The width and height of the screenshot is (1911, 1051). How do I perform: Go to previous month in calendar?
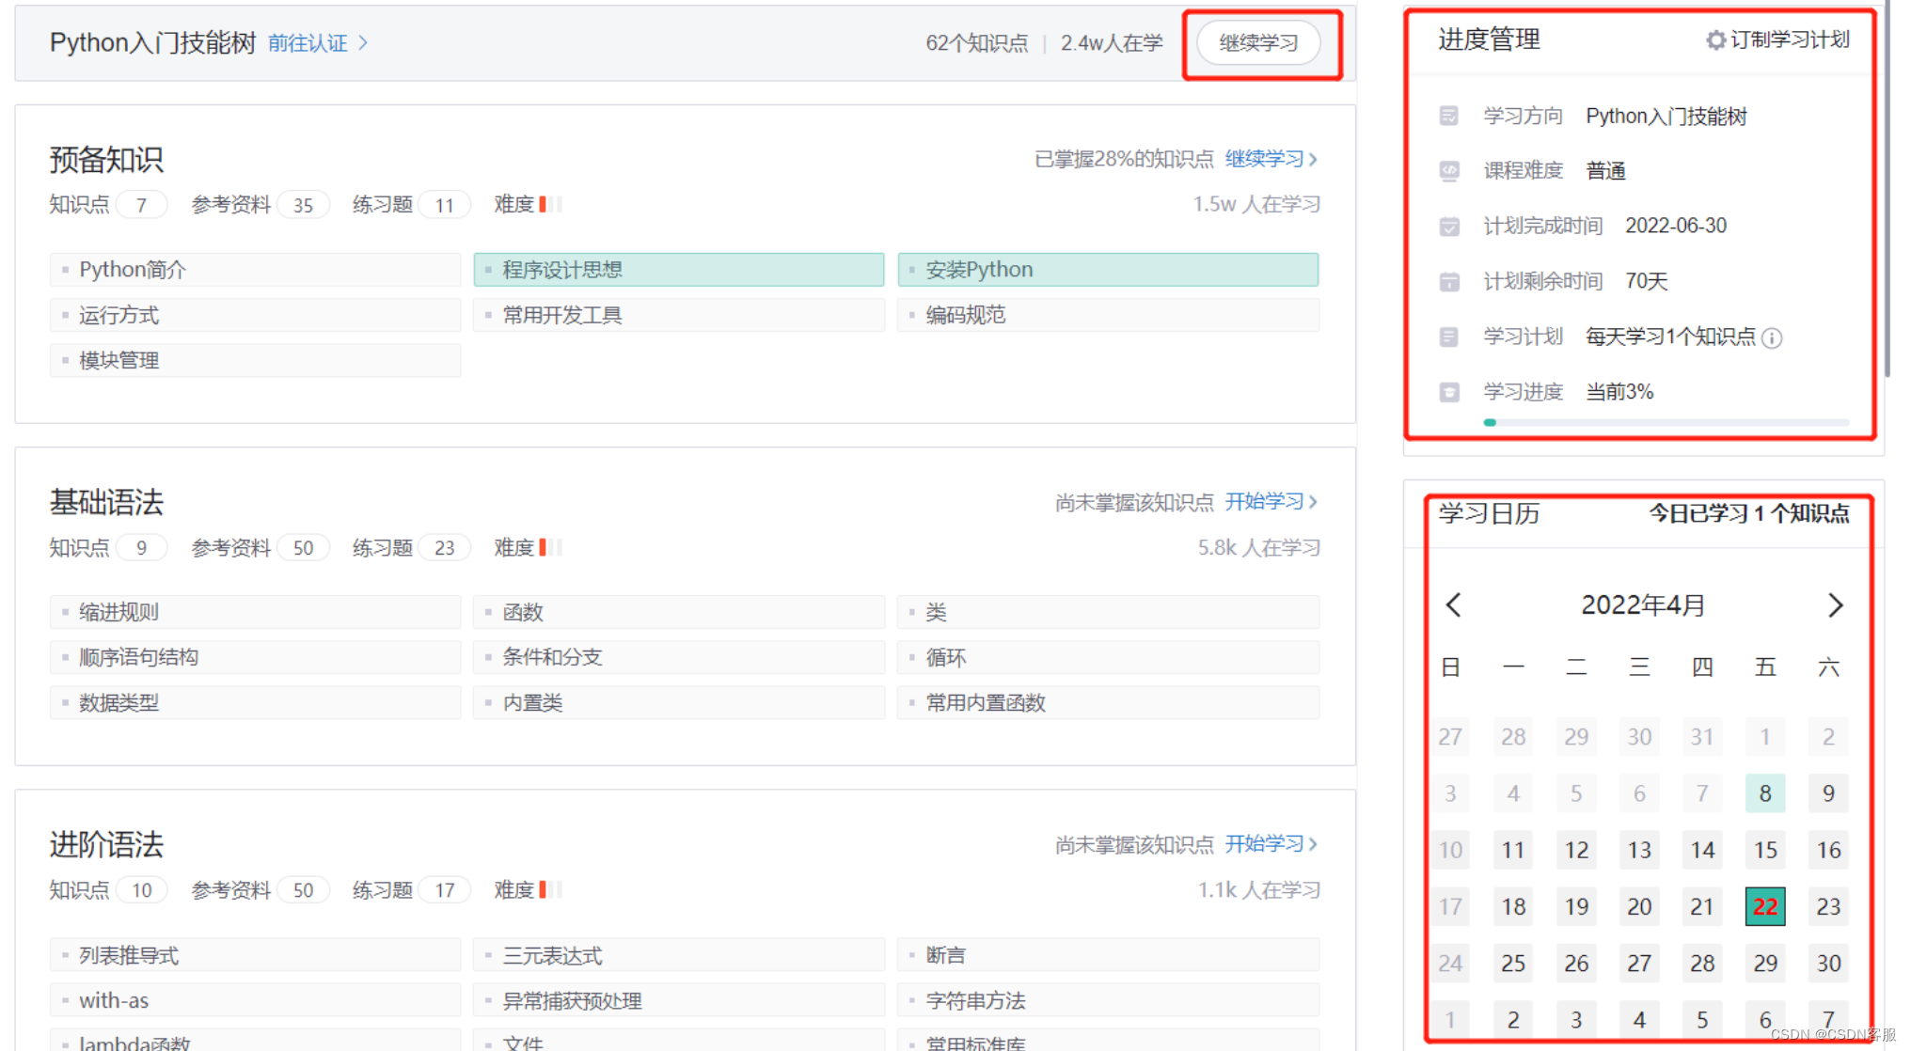(x=1453, y=604)
